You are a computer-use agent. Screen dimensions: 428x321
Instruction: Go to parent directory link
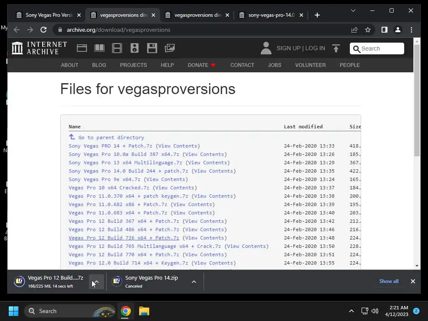pyautogui.click(x=107, y=137)
